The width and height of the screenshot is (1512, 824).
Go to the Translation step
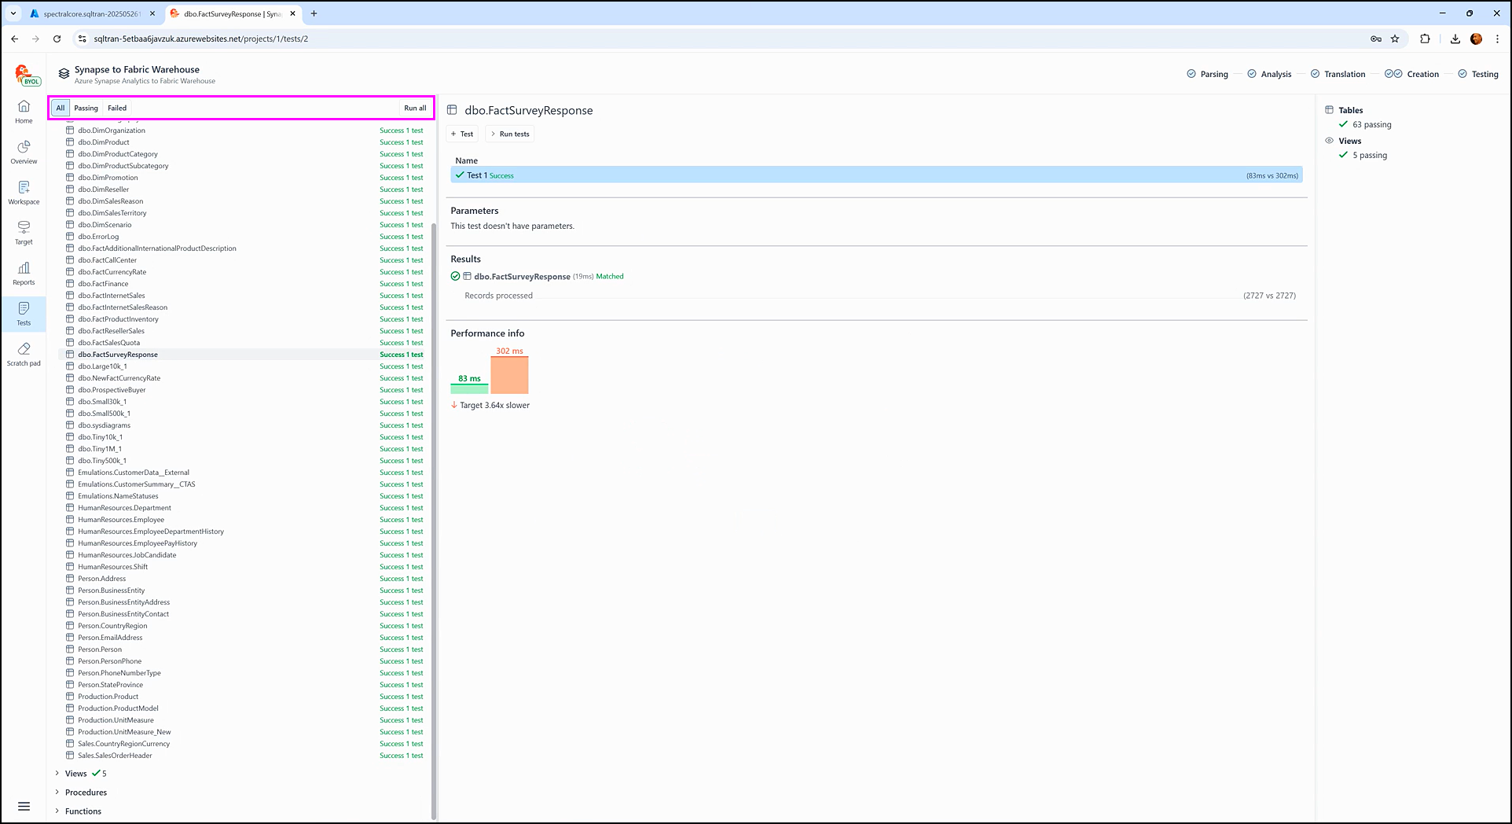click(1344, 74)
